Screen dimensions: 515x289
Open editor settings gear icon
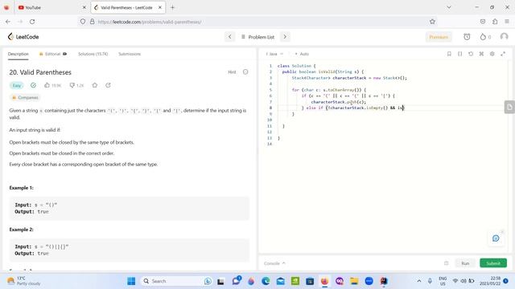[x=492, y=54]
